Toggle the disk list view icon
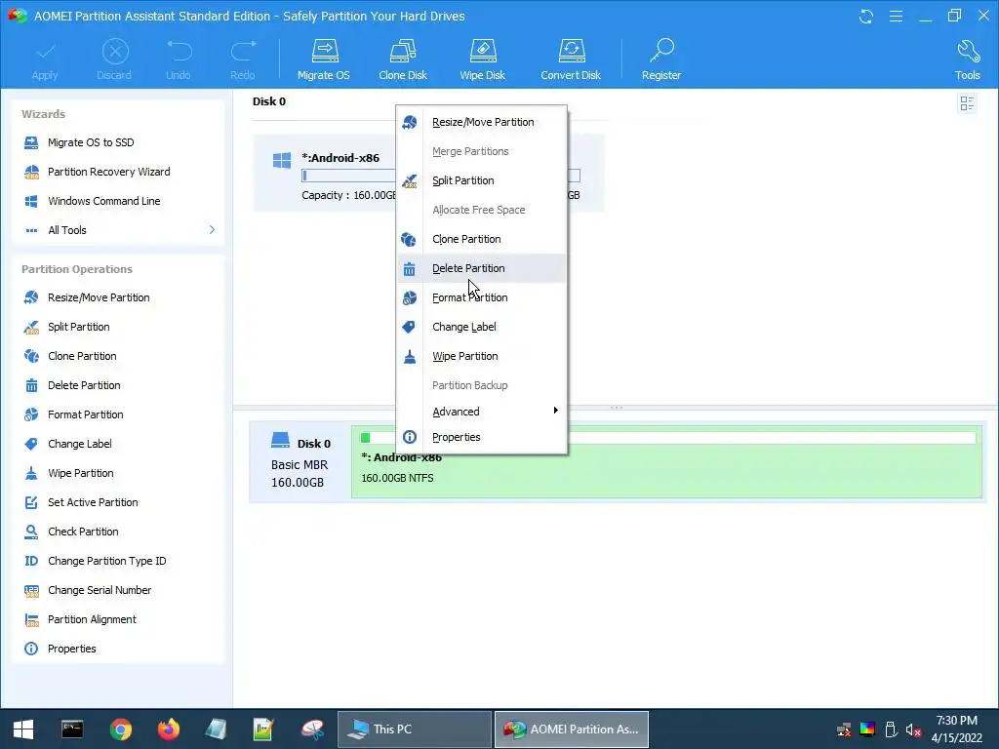The image size is (999, 749). point(967,103)
